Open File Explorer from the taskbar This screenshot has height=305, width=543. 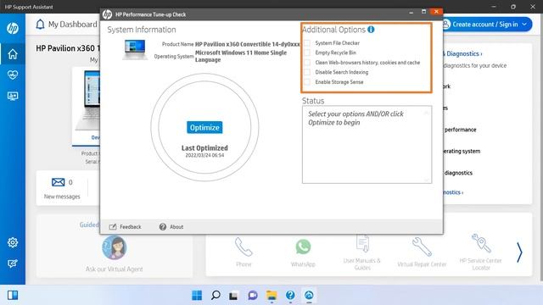pyautogui.click(x=271, y=296)
